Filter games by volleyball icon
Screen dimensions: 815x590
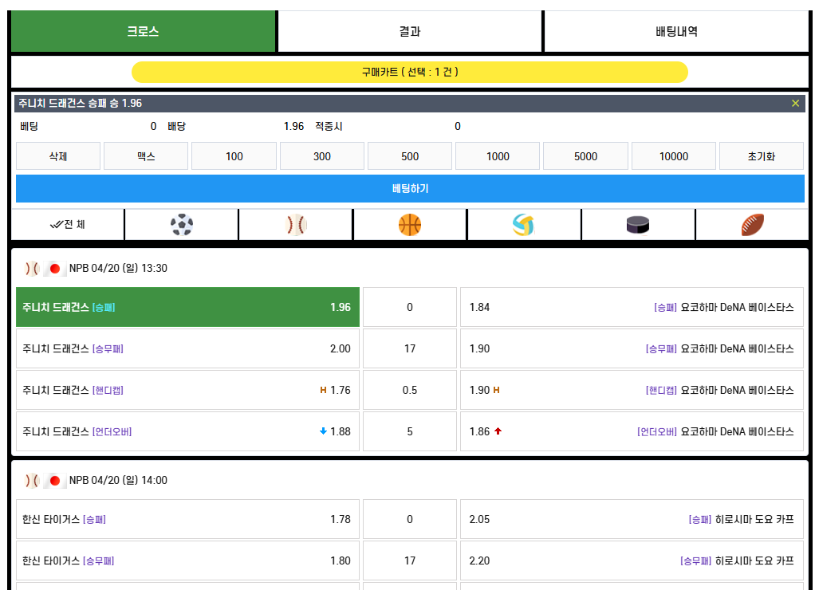click(523, 225)
